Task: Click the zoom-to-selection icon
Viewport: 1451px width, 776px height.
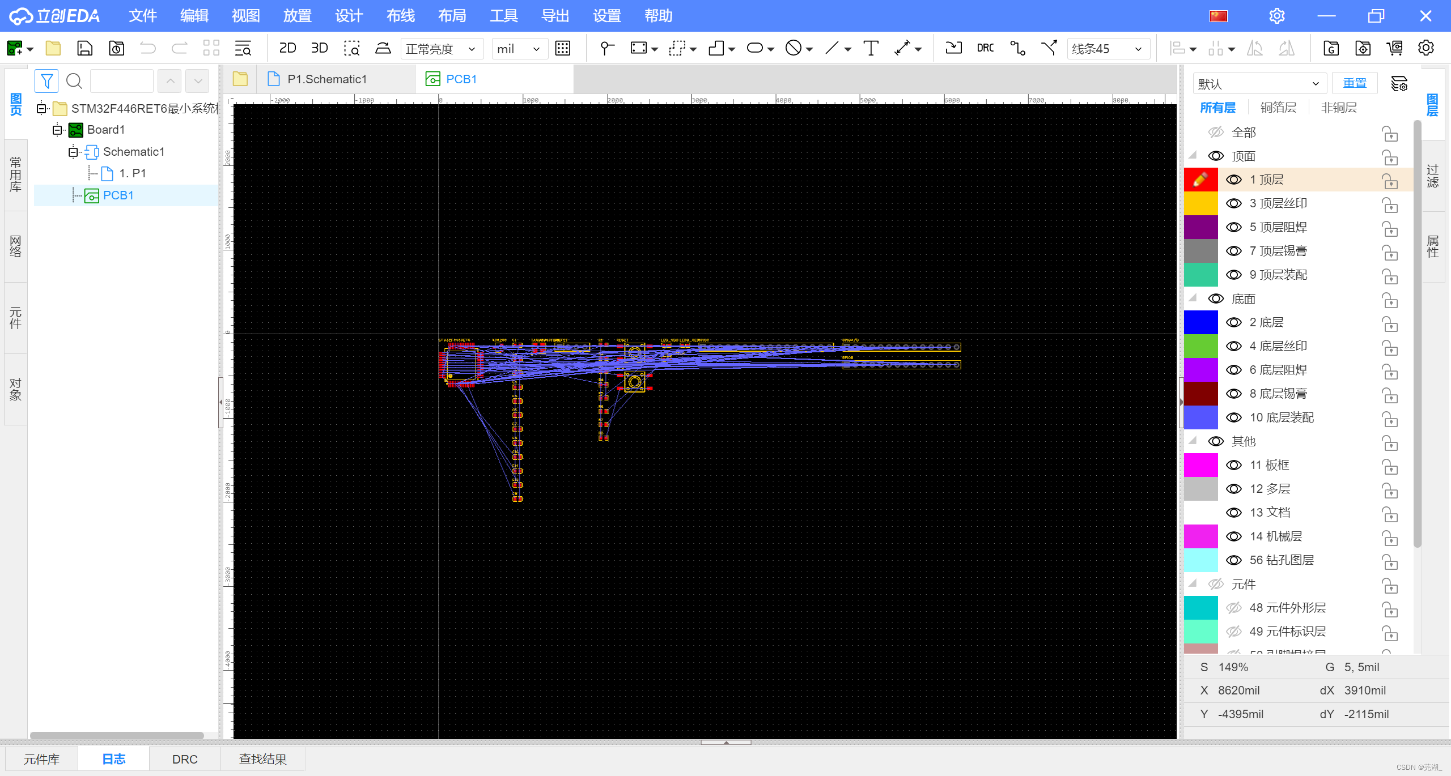Action: click(x=351, y=49)
